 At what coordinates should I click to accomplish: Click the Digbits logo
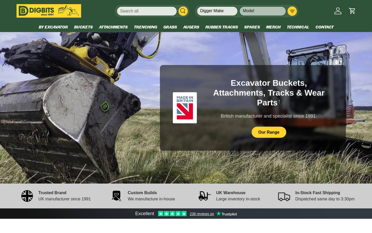coord(49,11)
